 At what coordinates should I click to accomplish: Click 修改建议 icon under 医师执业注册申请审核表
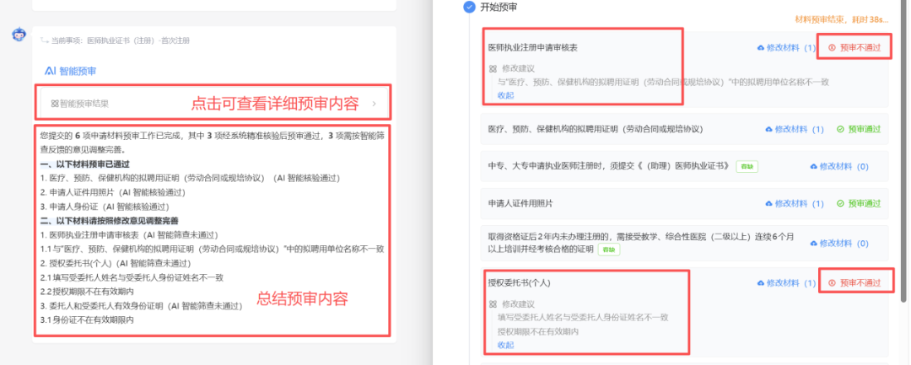493,68
